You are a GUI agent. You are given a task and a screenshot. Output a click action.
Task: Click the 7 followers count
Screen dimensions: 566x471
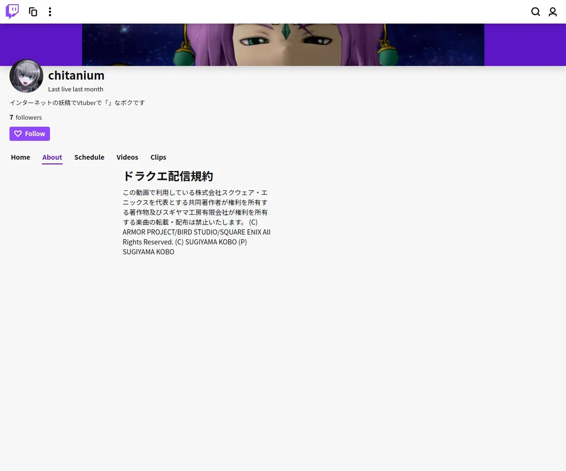pos(25,117)
